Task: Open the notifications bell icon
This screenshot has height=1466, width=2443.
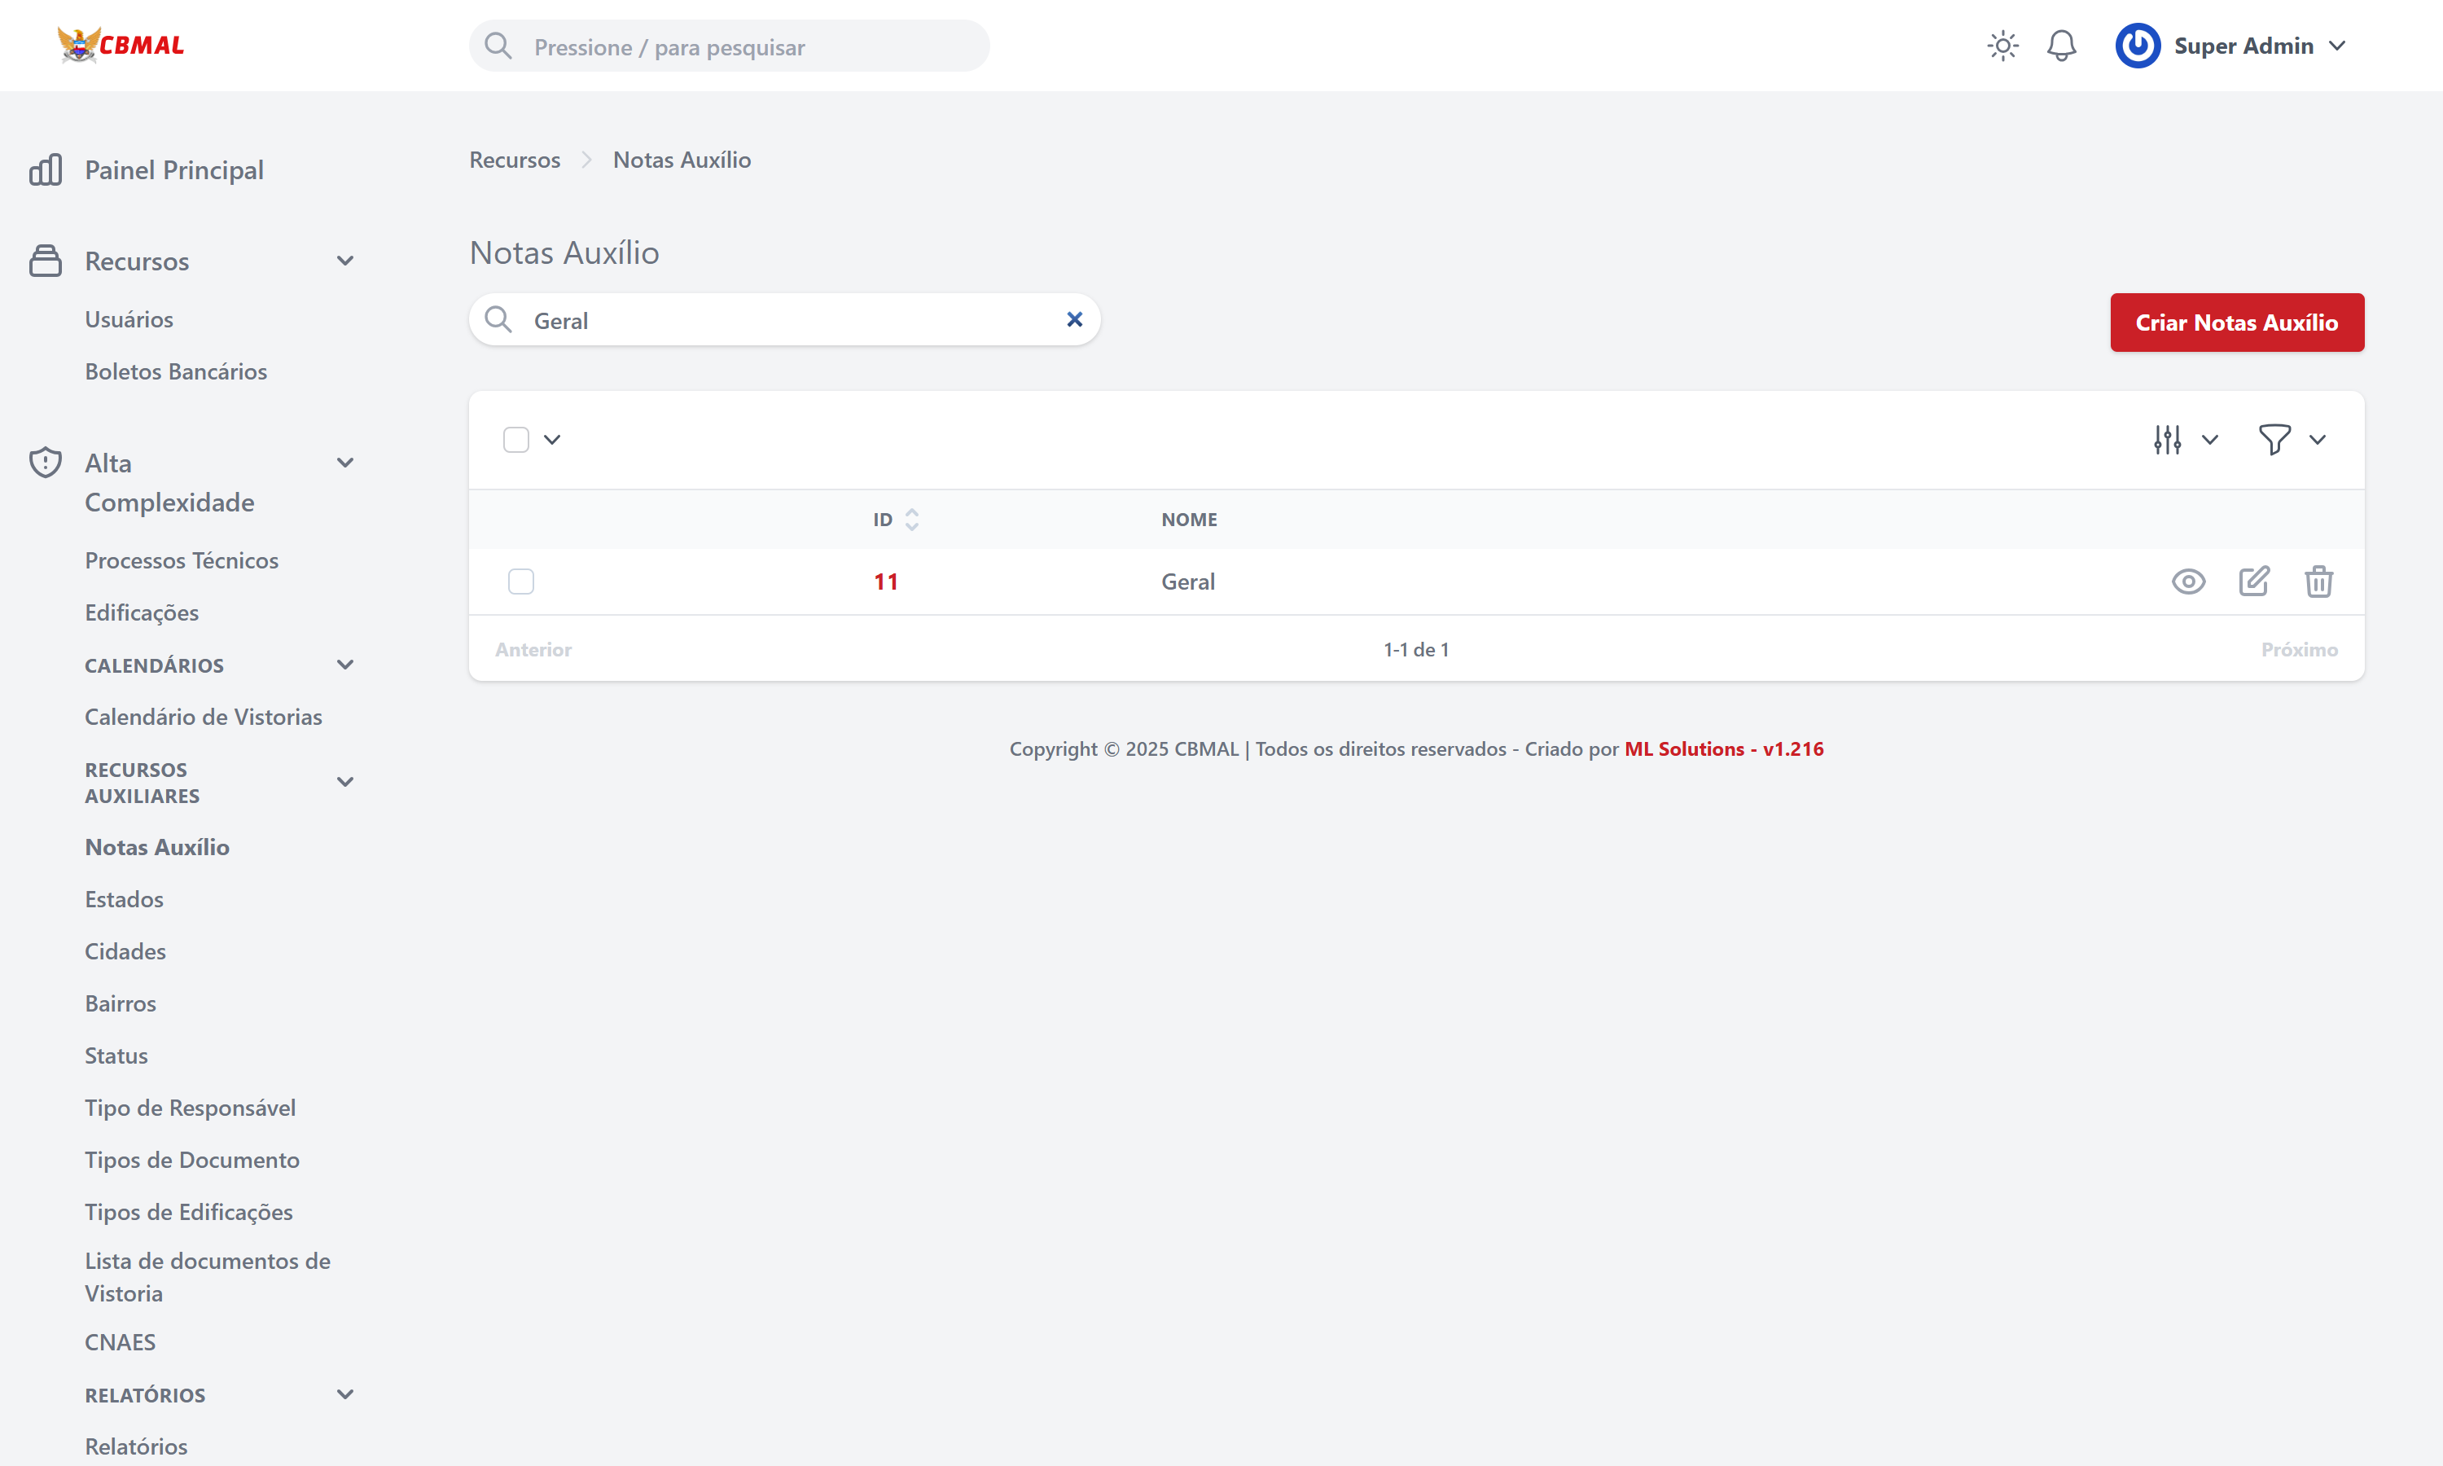Action: coord(2061,46)
